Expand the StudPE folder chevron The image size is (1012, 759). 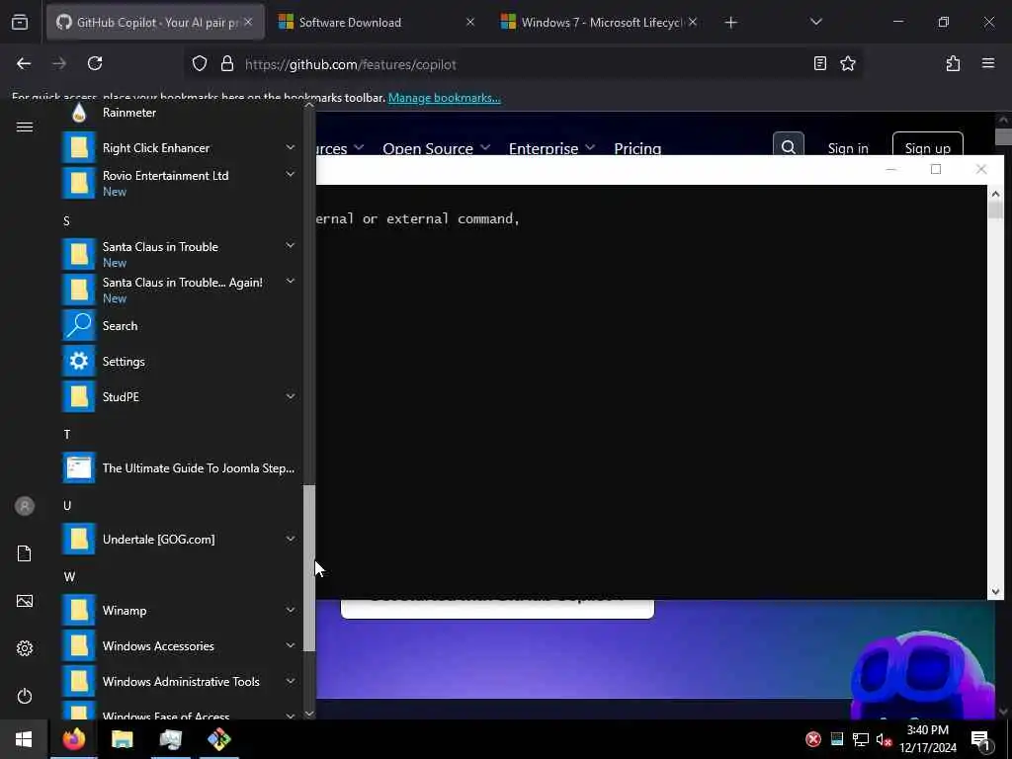pos(291,396)
